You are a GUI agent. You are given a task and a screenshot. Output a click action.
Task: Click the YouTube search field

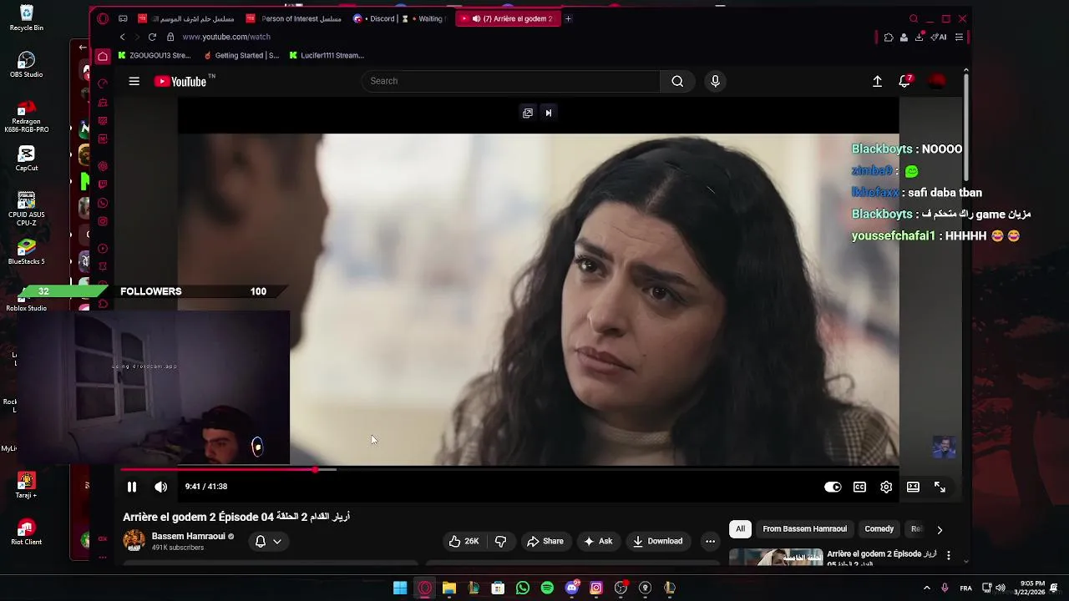[511, 81]
